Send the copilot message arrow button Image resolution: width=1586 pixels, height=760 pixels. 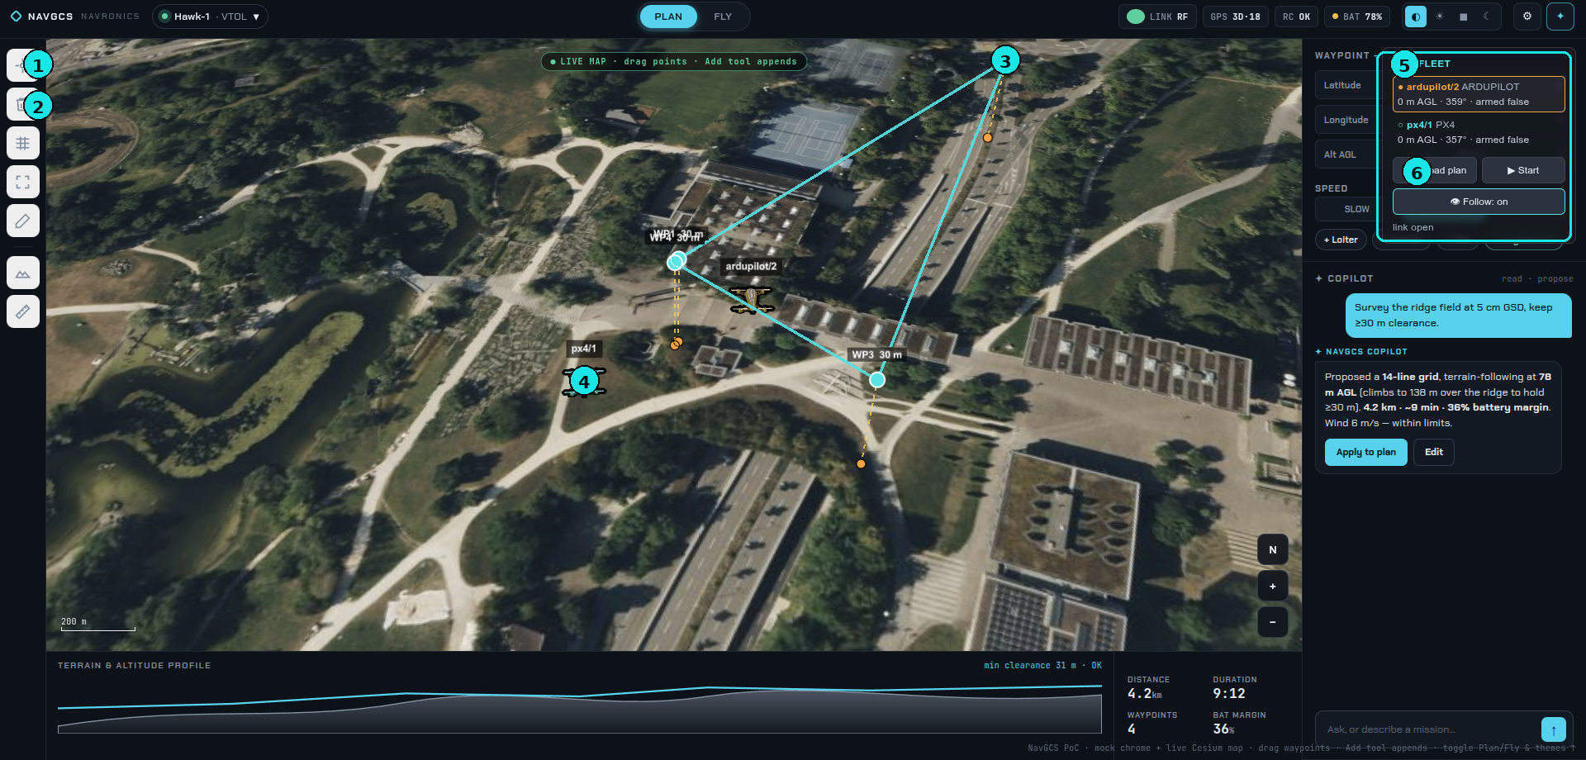click(1553, 729)
